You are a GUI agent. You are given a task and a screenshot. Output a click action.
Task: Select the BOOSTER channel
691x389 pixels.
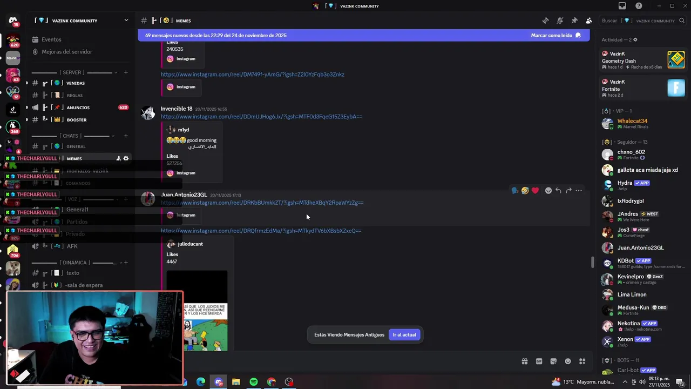tap(81, 119)
